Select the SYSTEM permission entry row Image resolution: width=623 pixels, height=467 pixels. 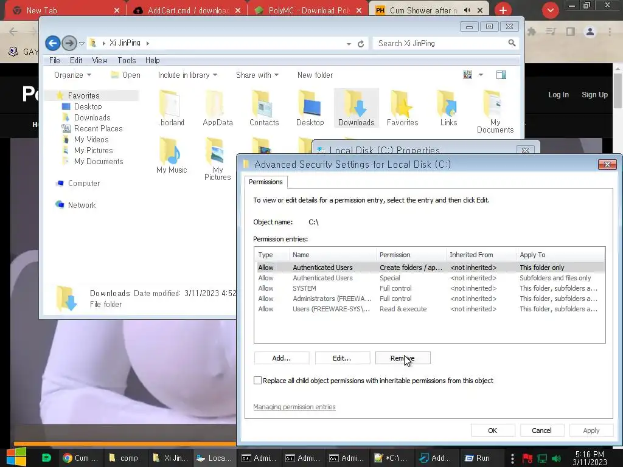pos(430,288)
